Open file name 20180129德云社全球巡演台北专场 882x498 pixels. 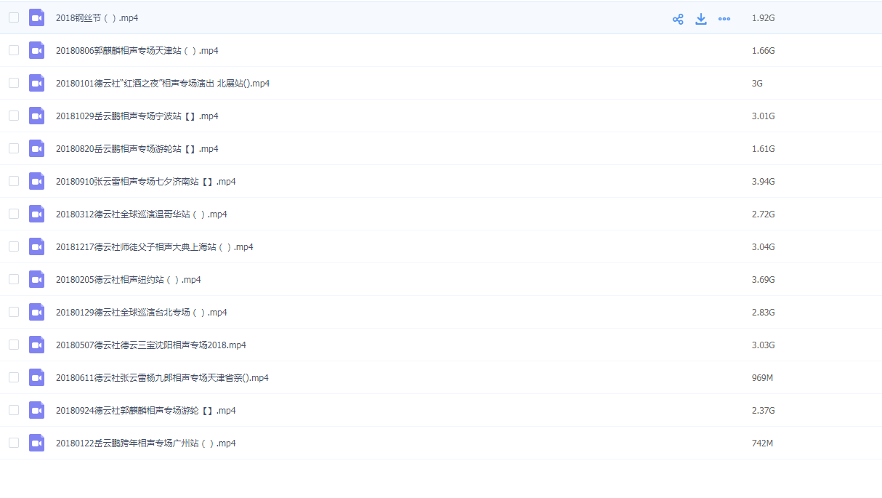142,313
